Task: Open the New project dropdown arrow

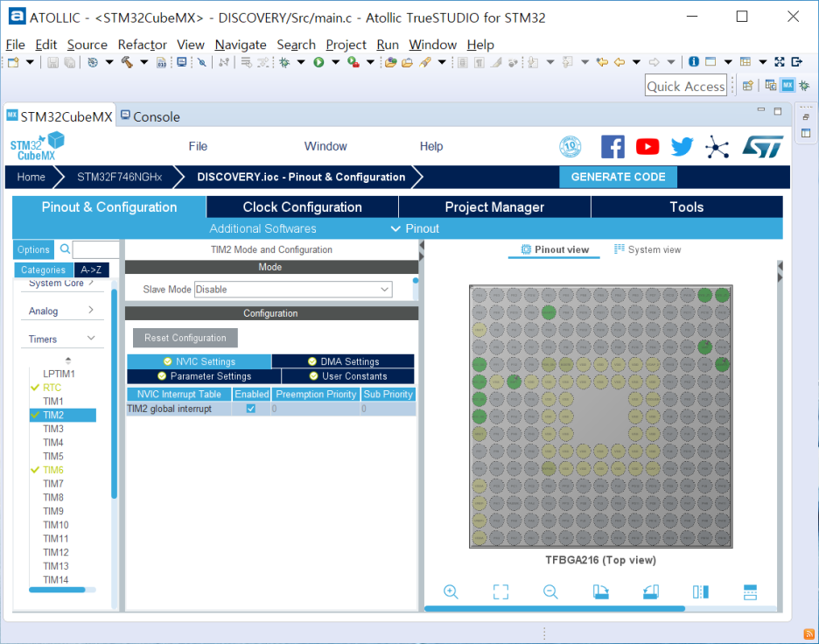Action: [x=31, y=62]
